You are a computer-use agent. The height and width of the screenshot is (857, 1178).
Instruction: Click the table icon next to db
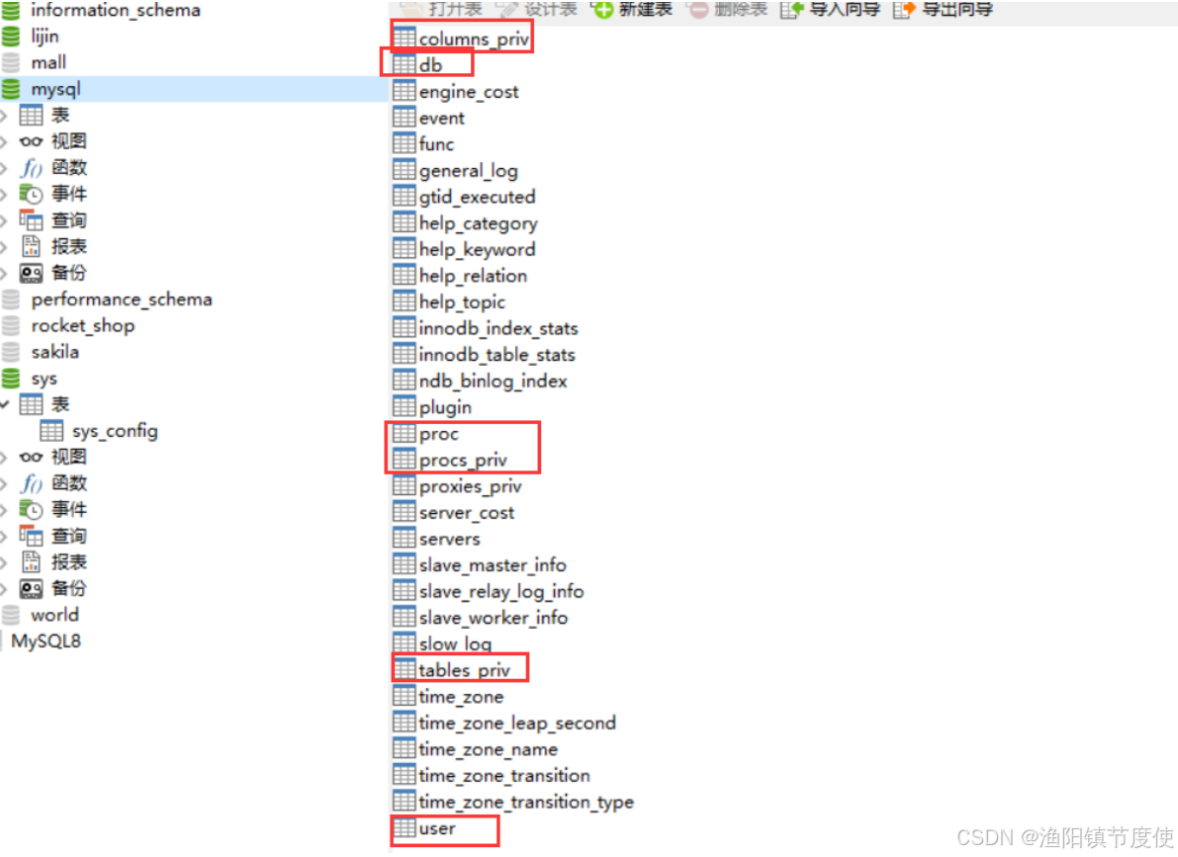click(405, 64)
